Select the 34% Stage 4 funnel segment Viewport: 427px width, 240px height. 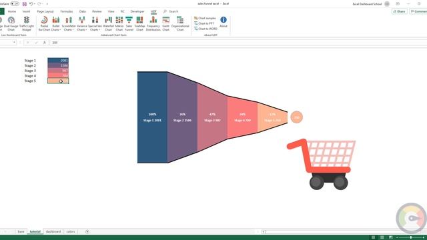coord(242,117)
